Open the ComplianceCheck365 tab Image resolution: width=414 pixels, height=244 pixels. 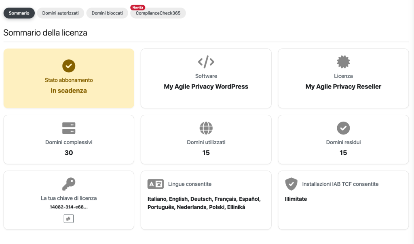tap(158, 13)
